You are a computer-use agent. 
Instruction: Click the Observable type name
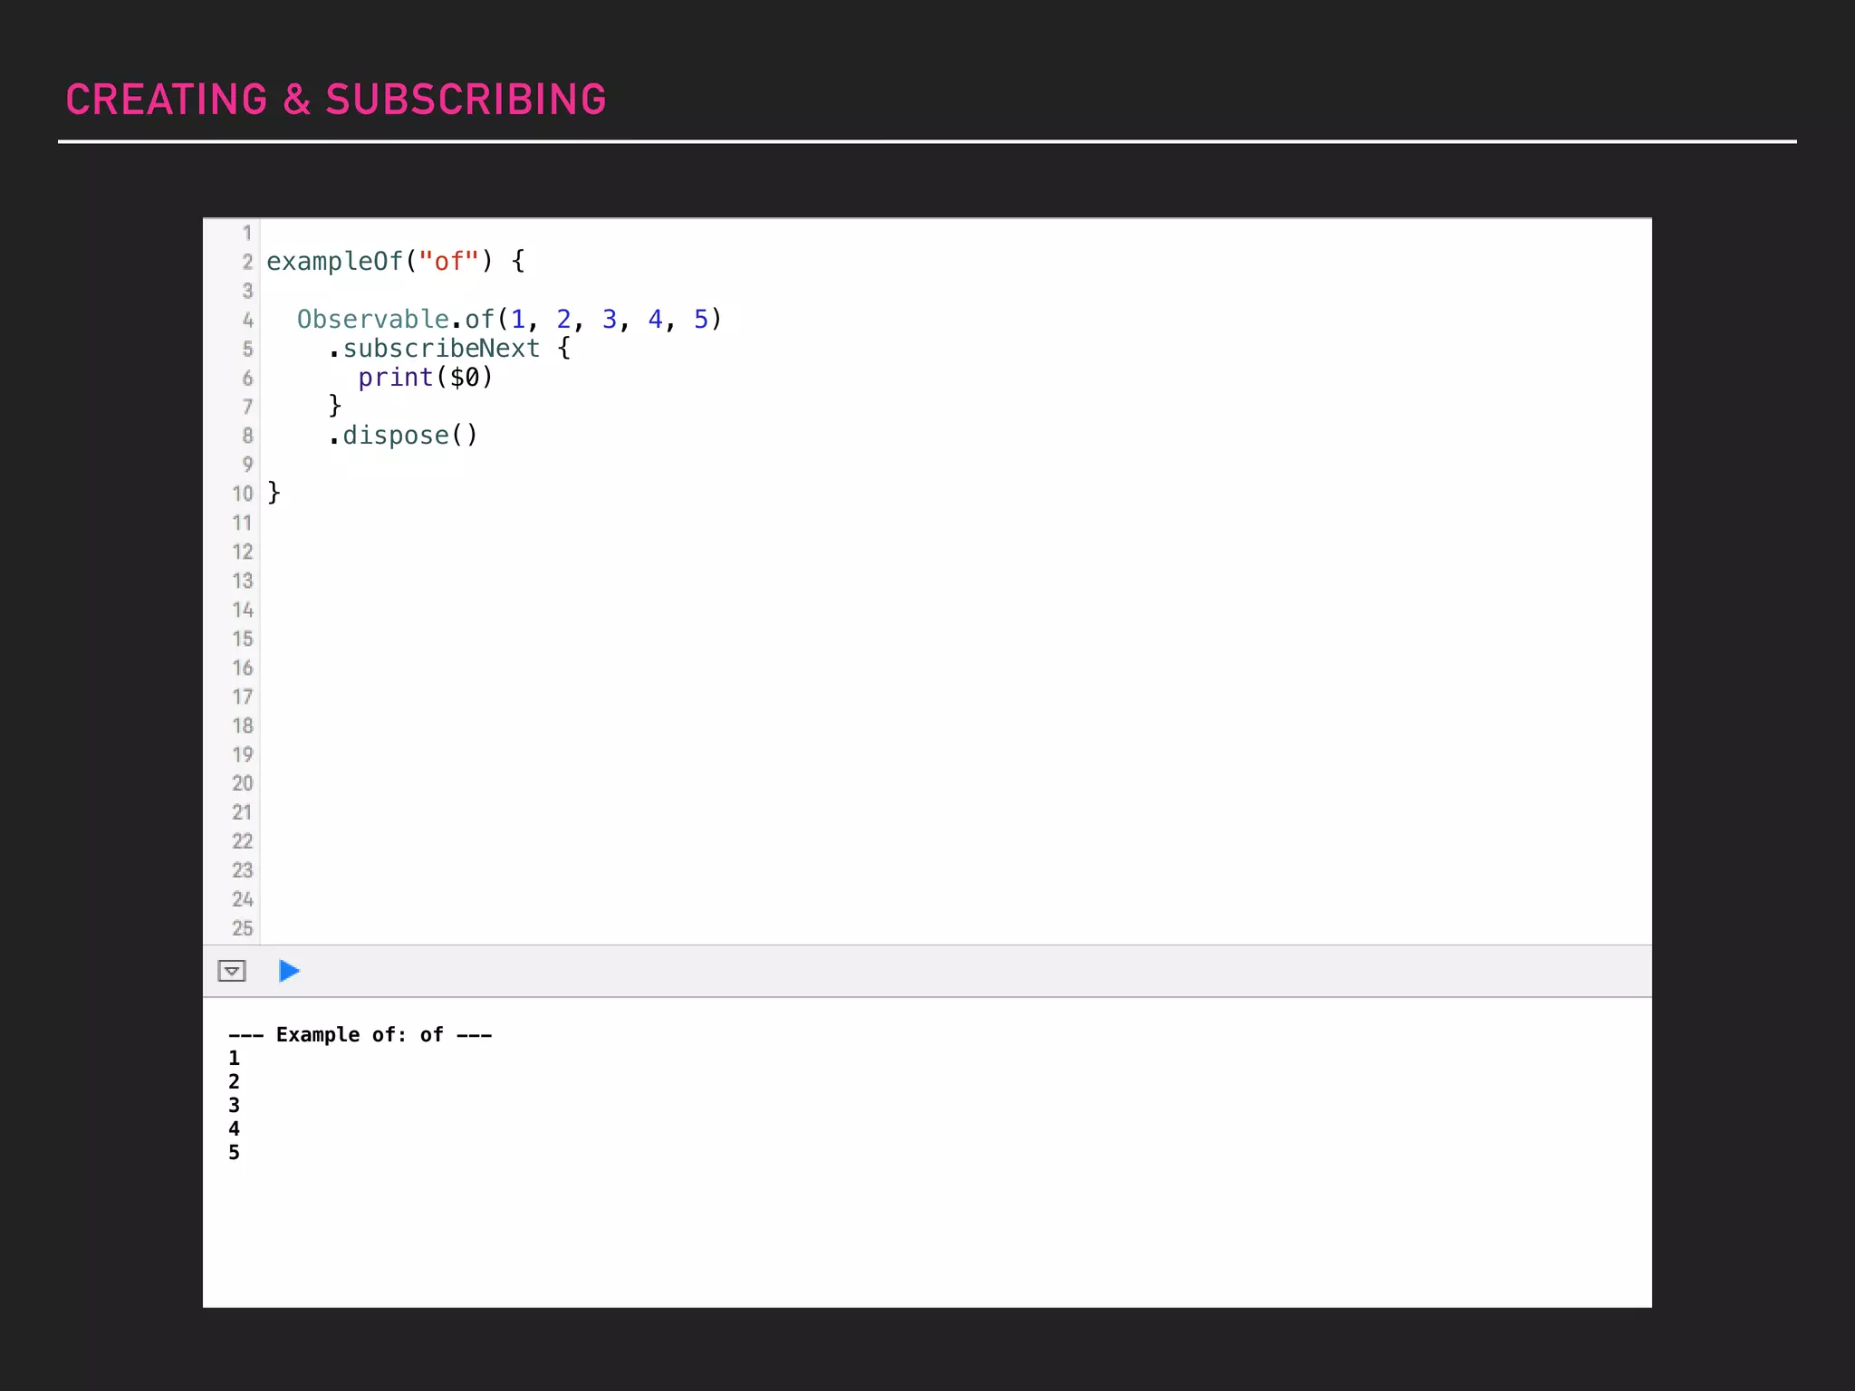click(x=372, y=320)
